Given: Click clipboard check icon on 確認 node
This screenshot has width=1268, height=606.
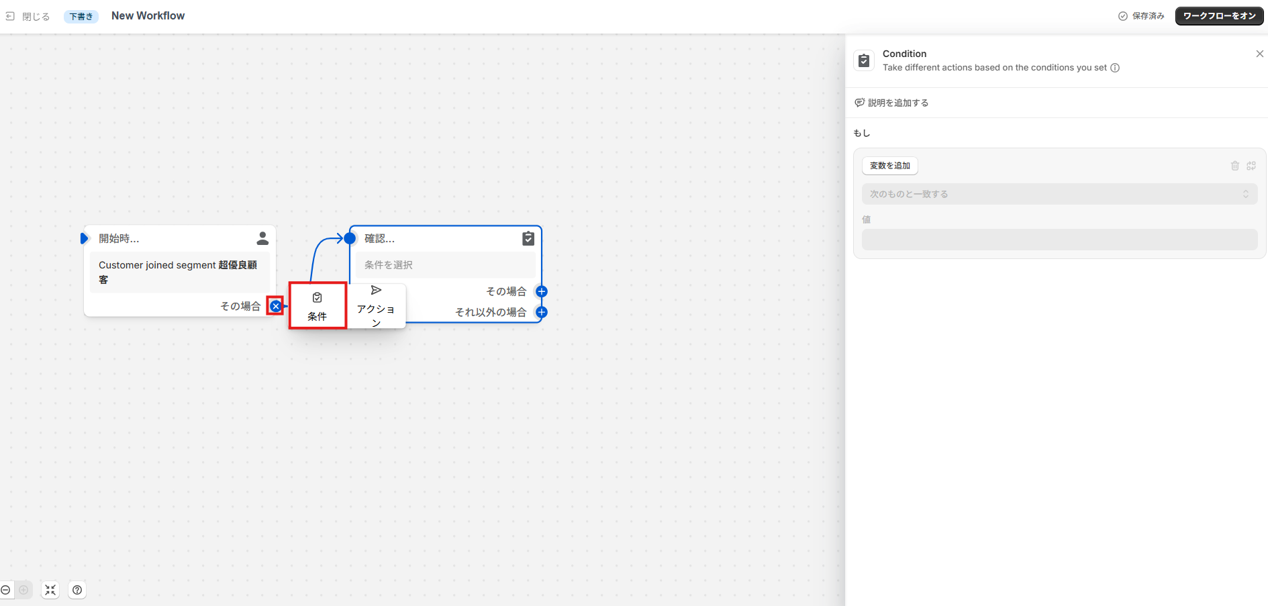Looking at the screenshot, I should click(528, 238).
